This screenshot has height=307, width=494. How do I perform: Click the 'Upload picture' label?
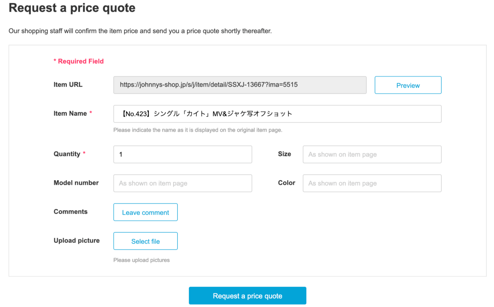point(77,240)
